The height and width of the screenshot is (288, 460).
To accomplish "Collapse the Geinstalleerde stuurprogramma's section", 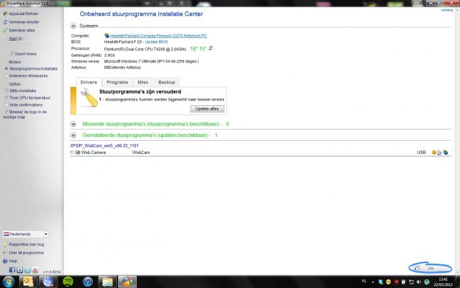I will [x=74, y=135].
